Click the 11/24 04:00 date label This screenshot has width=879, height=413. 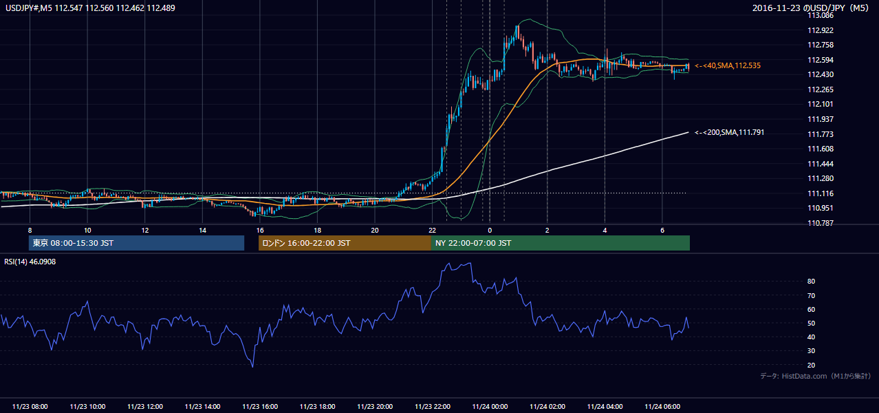pos(605,407)
